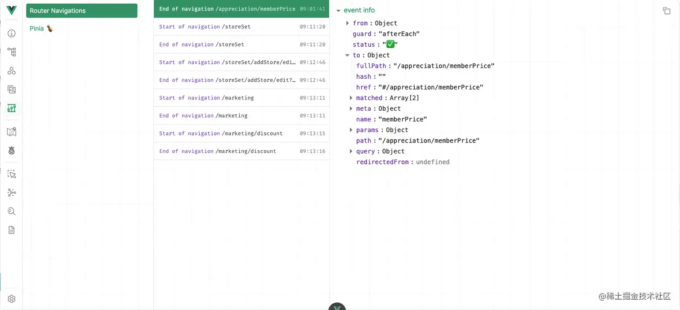The image size is (680, 310).
Task: Expand the from Object node
Action: click(348, 23)
